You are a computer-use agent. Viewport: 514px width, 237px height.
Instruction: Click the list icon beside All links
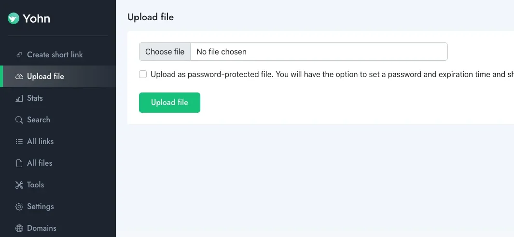point(19,142)
